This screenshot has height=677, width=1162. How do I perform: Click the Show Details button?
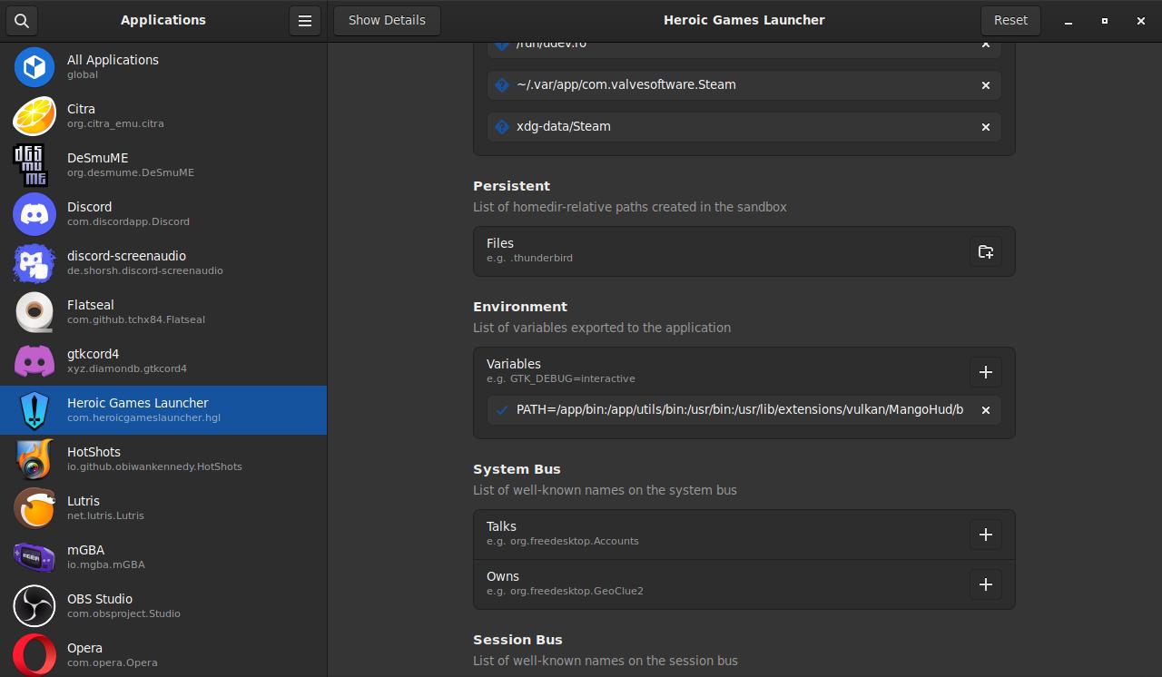[x=387, y=20]
